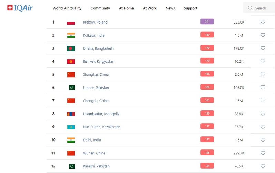Click into the Search input field
275x173 pixels.
(x=262, y=8)
